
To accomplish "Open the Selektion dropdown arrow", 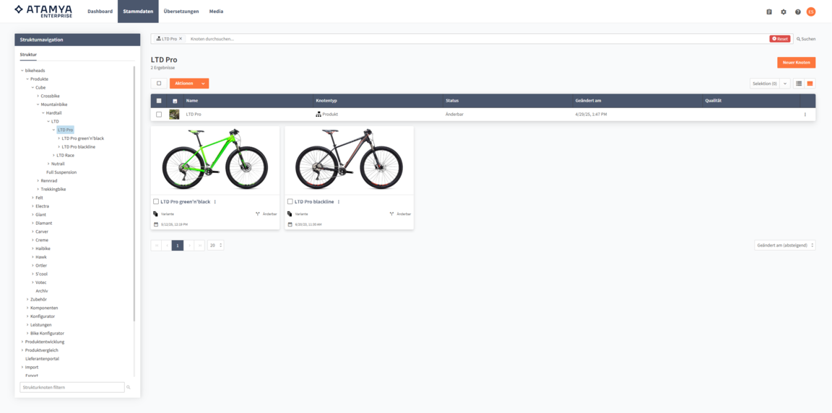I will pos(785,83).
